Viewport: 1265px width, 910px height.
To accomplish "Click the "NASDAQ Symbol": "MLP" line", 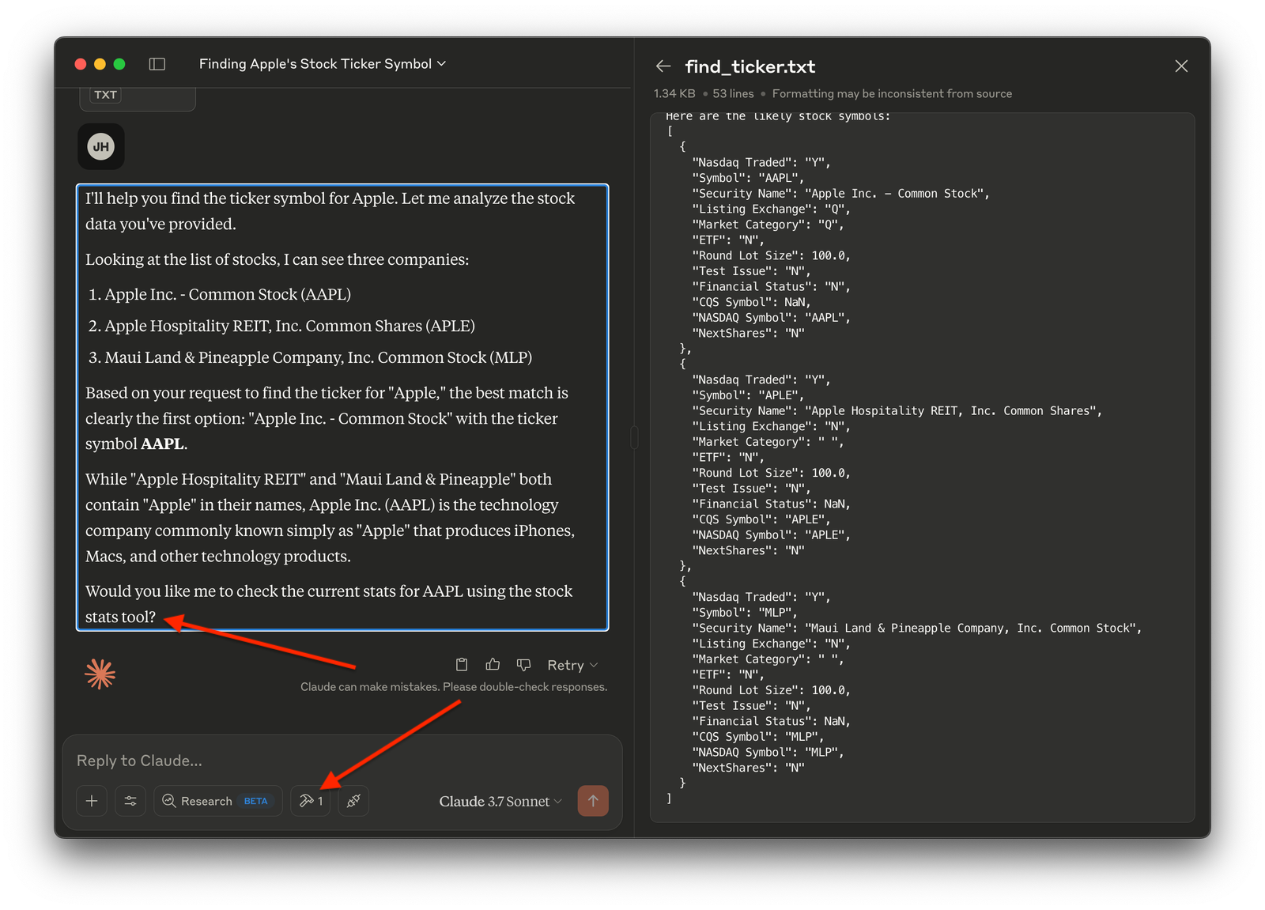I will coord(768,753).
